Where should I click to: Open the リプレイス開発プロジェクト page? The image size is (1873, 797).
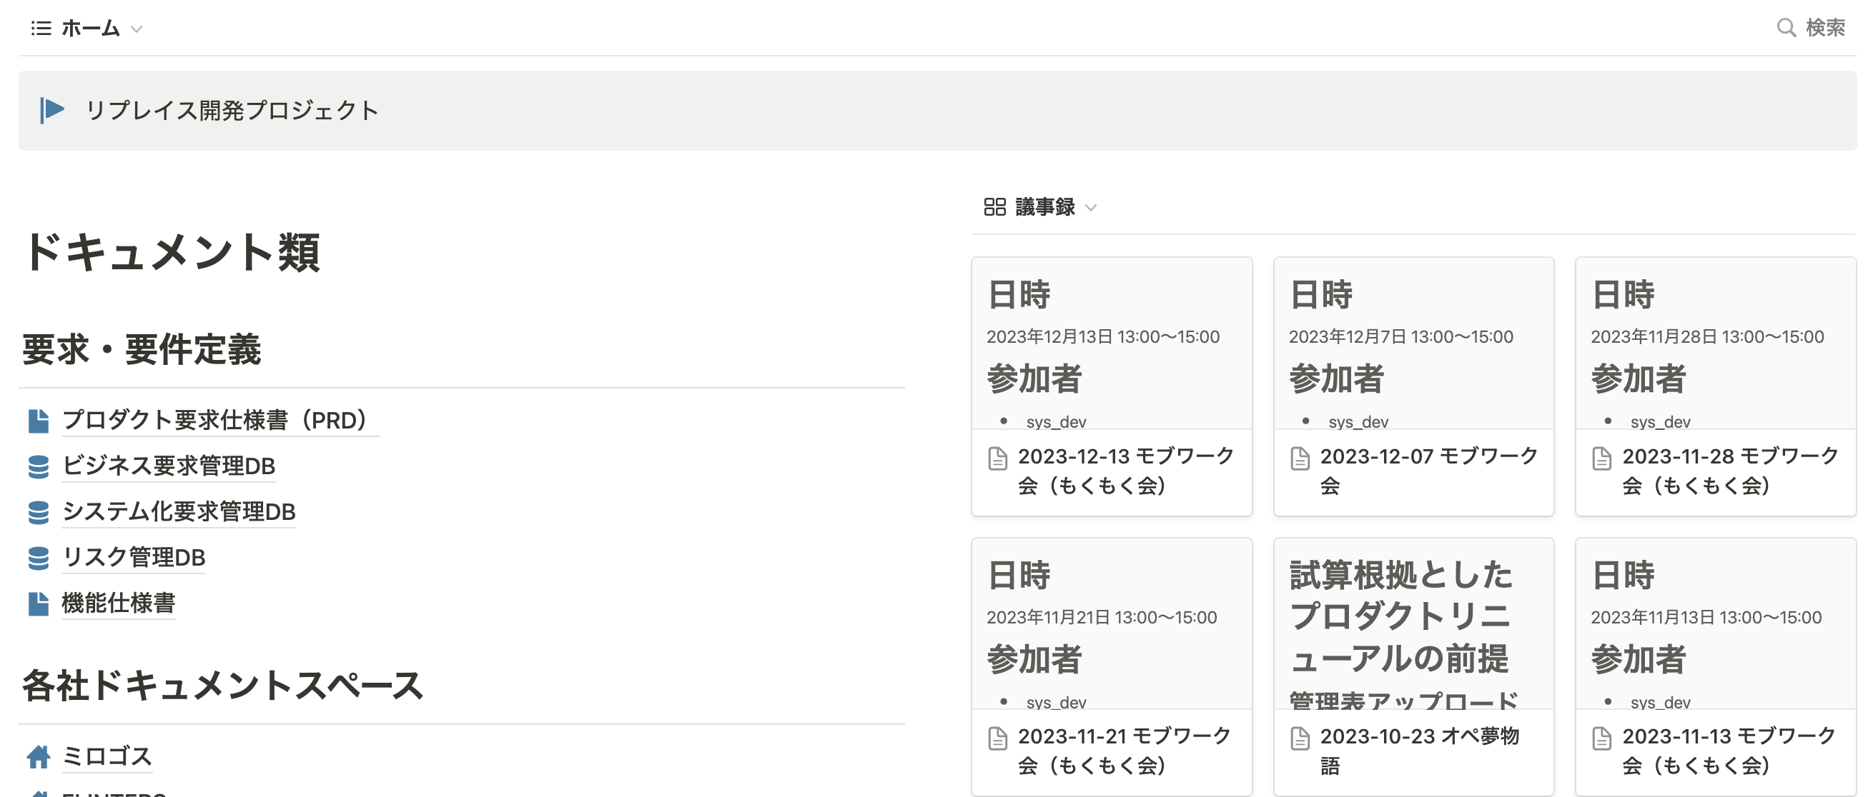coord(231,111)
